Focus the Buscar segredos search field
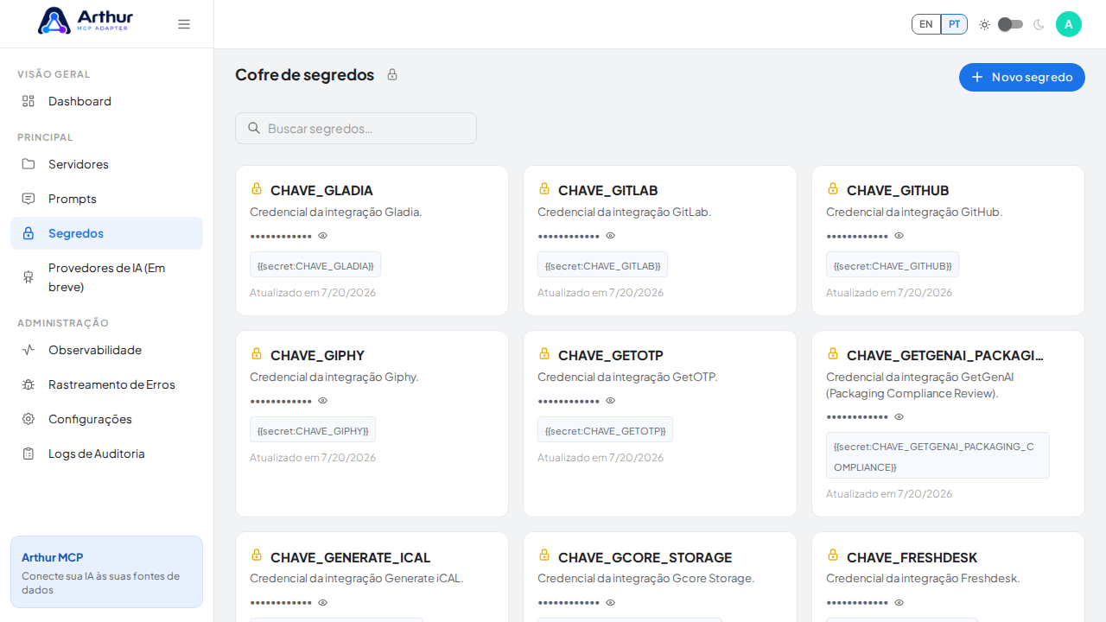 click(356, 128)
